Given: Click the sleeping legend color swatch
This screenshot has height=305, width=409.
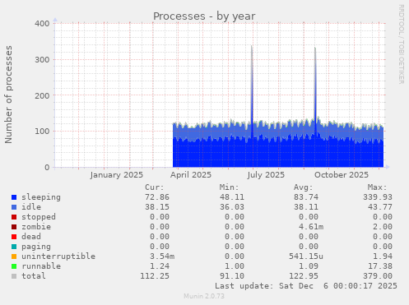Looking at the screenshot, I should 14,197.
